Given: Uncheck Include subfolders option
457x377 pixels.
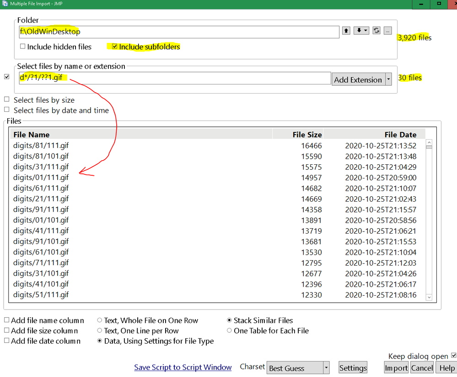Looking at the screenshot, I should 114,47.
